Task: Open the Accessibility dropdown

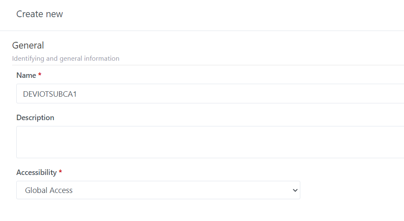Action: 158,190
